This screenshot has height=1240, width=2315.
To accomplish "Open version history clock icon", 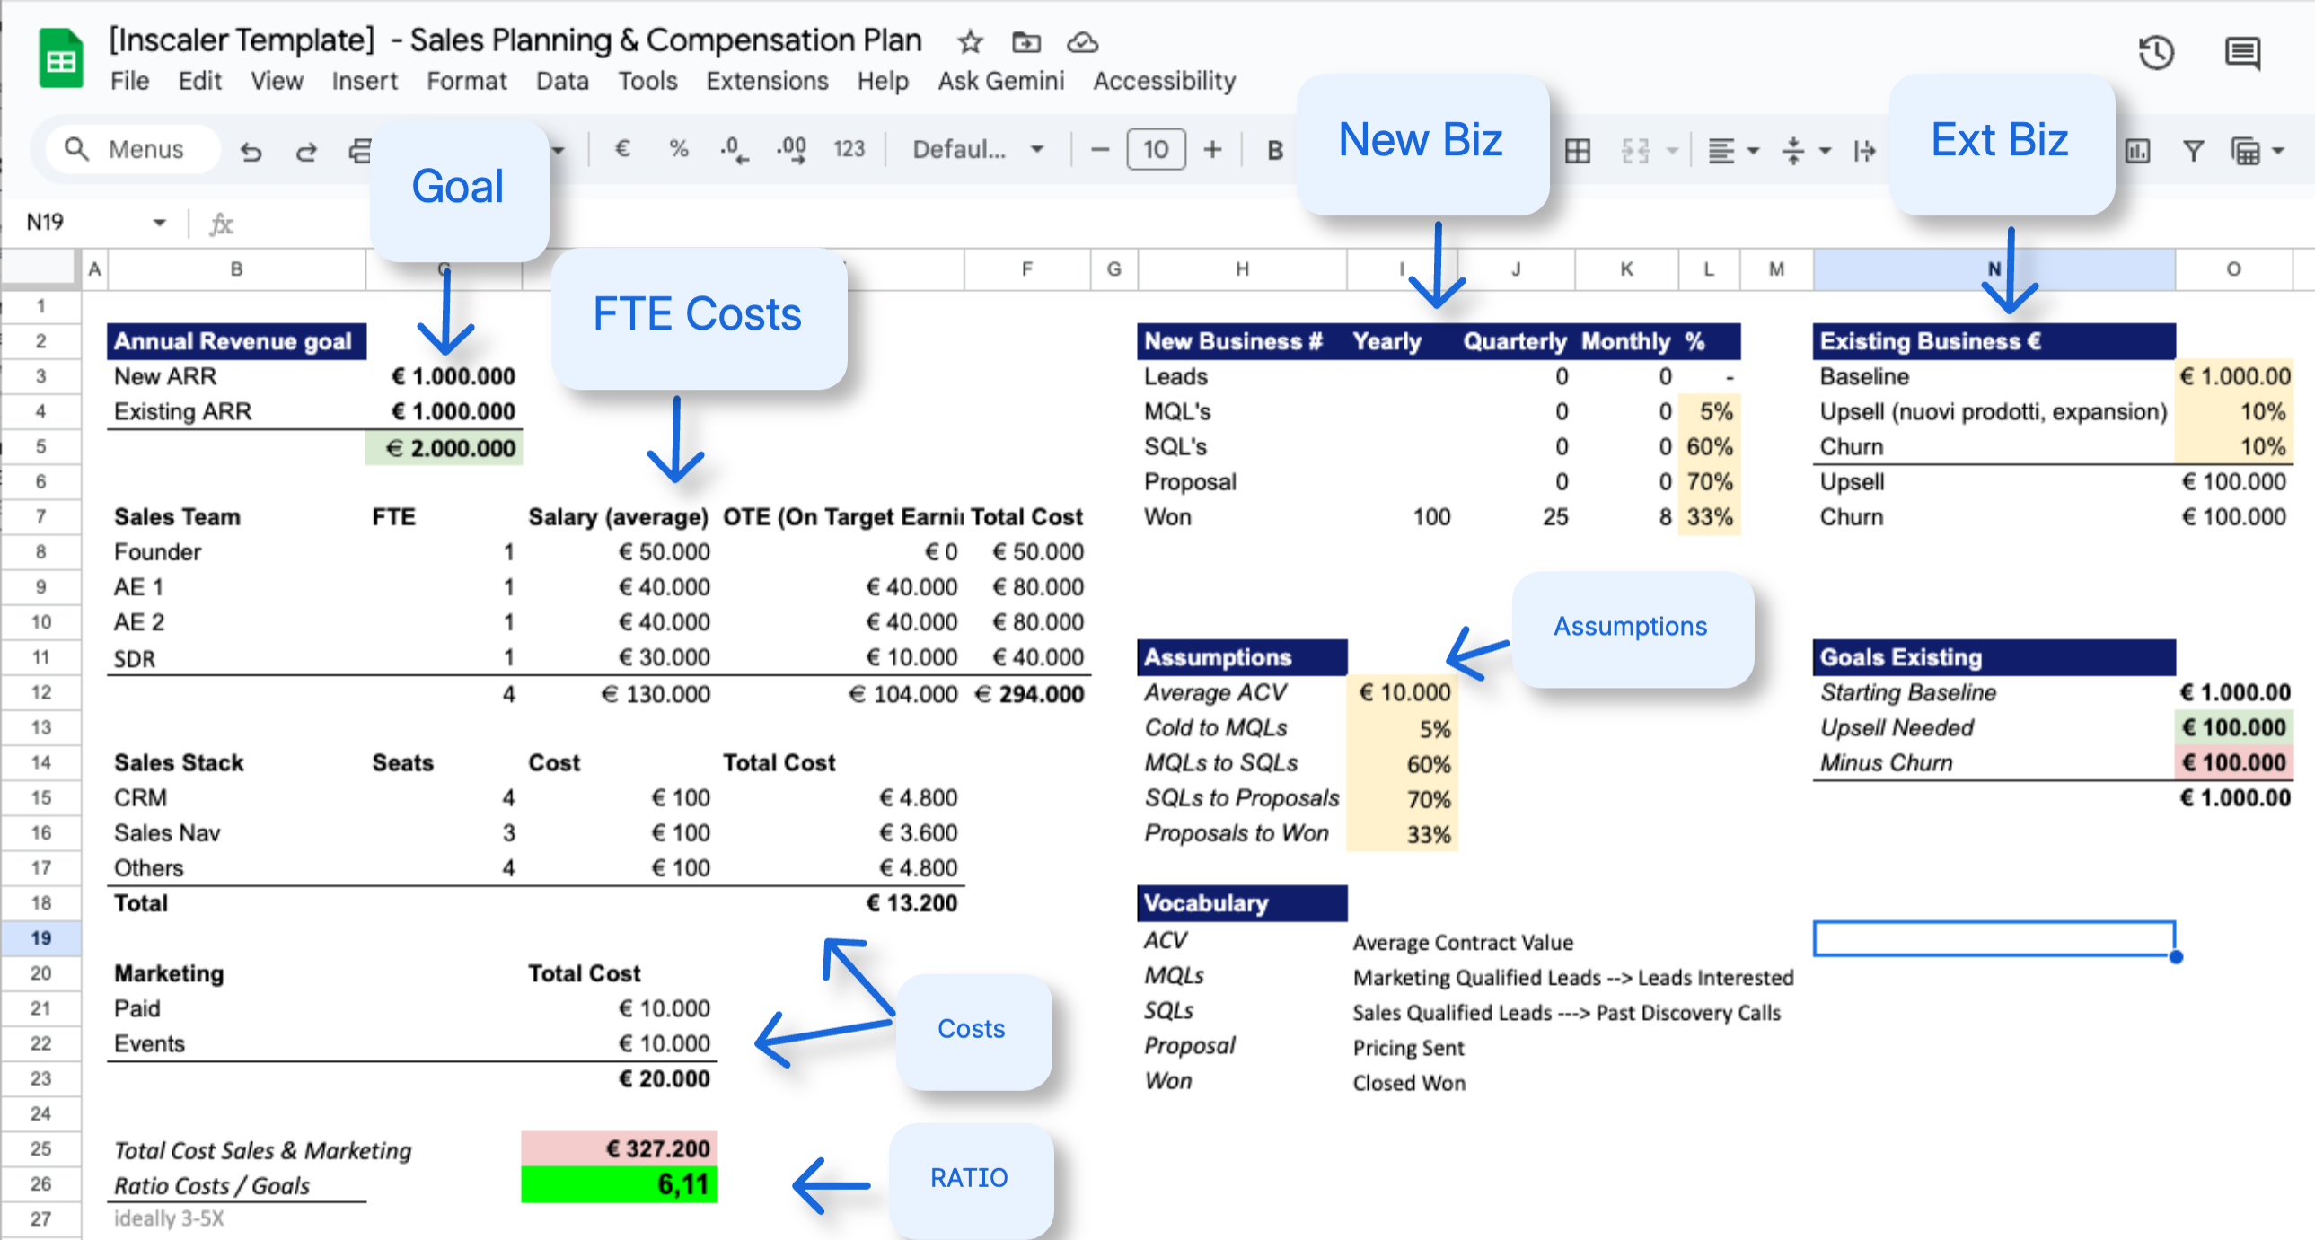I will point(2155,54).
